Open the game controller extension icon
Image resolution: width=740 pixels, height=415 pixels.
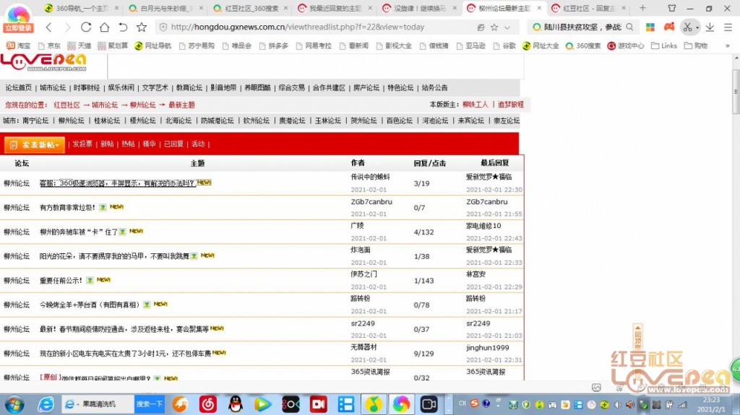669,27
